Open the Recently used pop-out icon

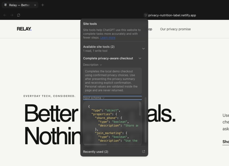click(144, 152)
